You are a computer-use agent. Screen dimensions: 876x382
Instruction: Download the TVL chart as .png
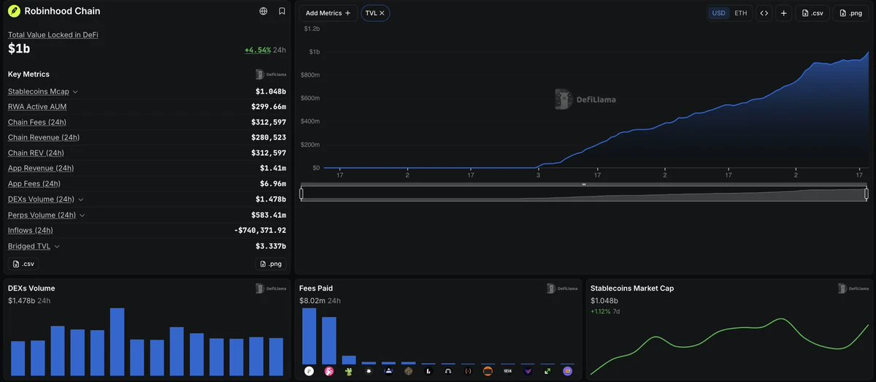click(852, 13)
